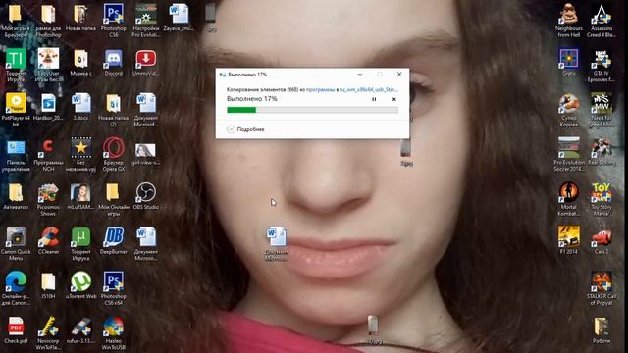Launch Toy Story Mania game
Screen dimensions: 628x353
pyautogui.click(x=602, y=199)
